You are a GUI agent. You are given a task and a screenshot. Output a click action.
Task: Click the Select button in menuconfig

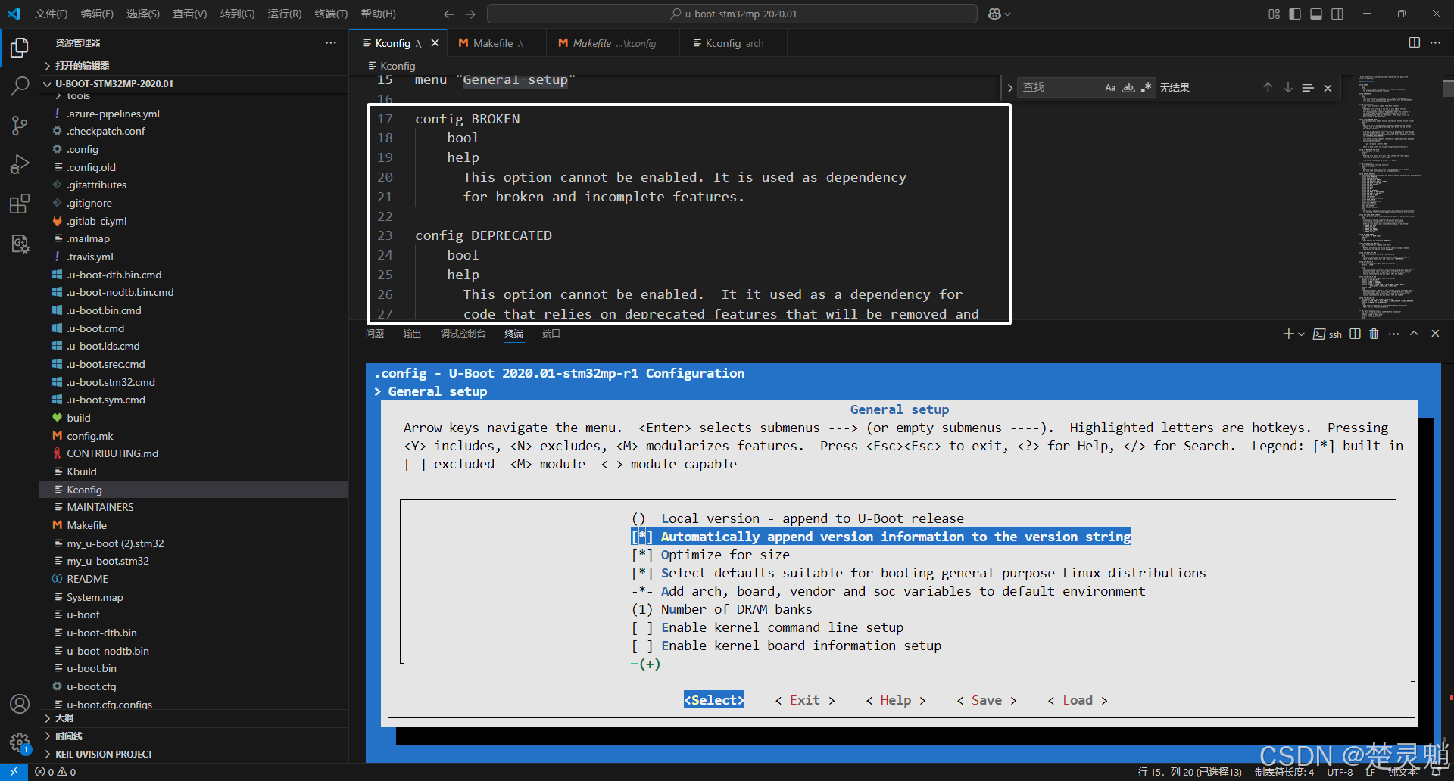coord(714,701)
